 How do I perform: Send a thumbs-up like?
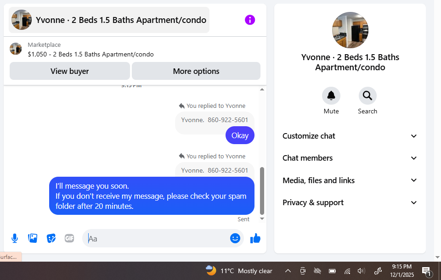255,238
